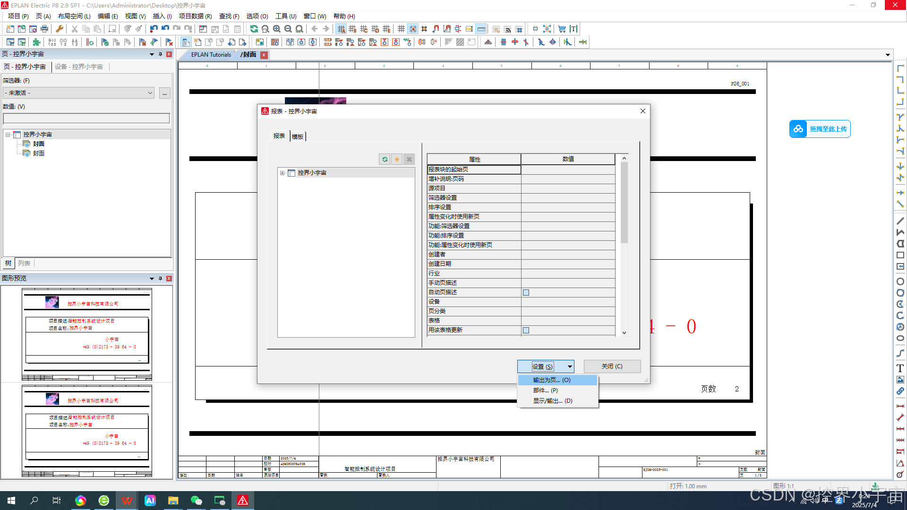Enable the 自动页描述 checkbox
907x510 pixels.
526,292
